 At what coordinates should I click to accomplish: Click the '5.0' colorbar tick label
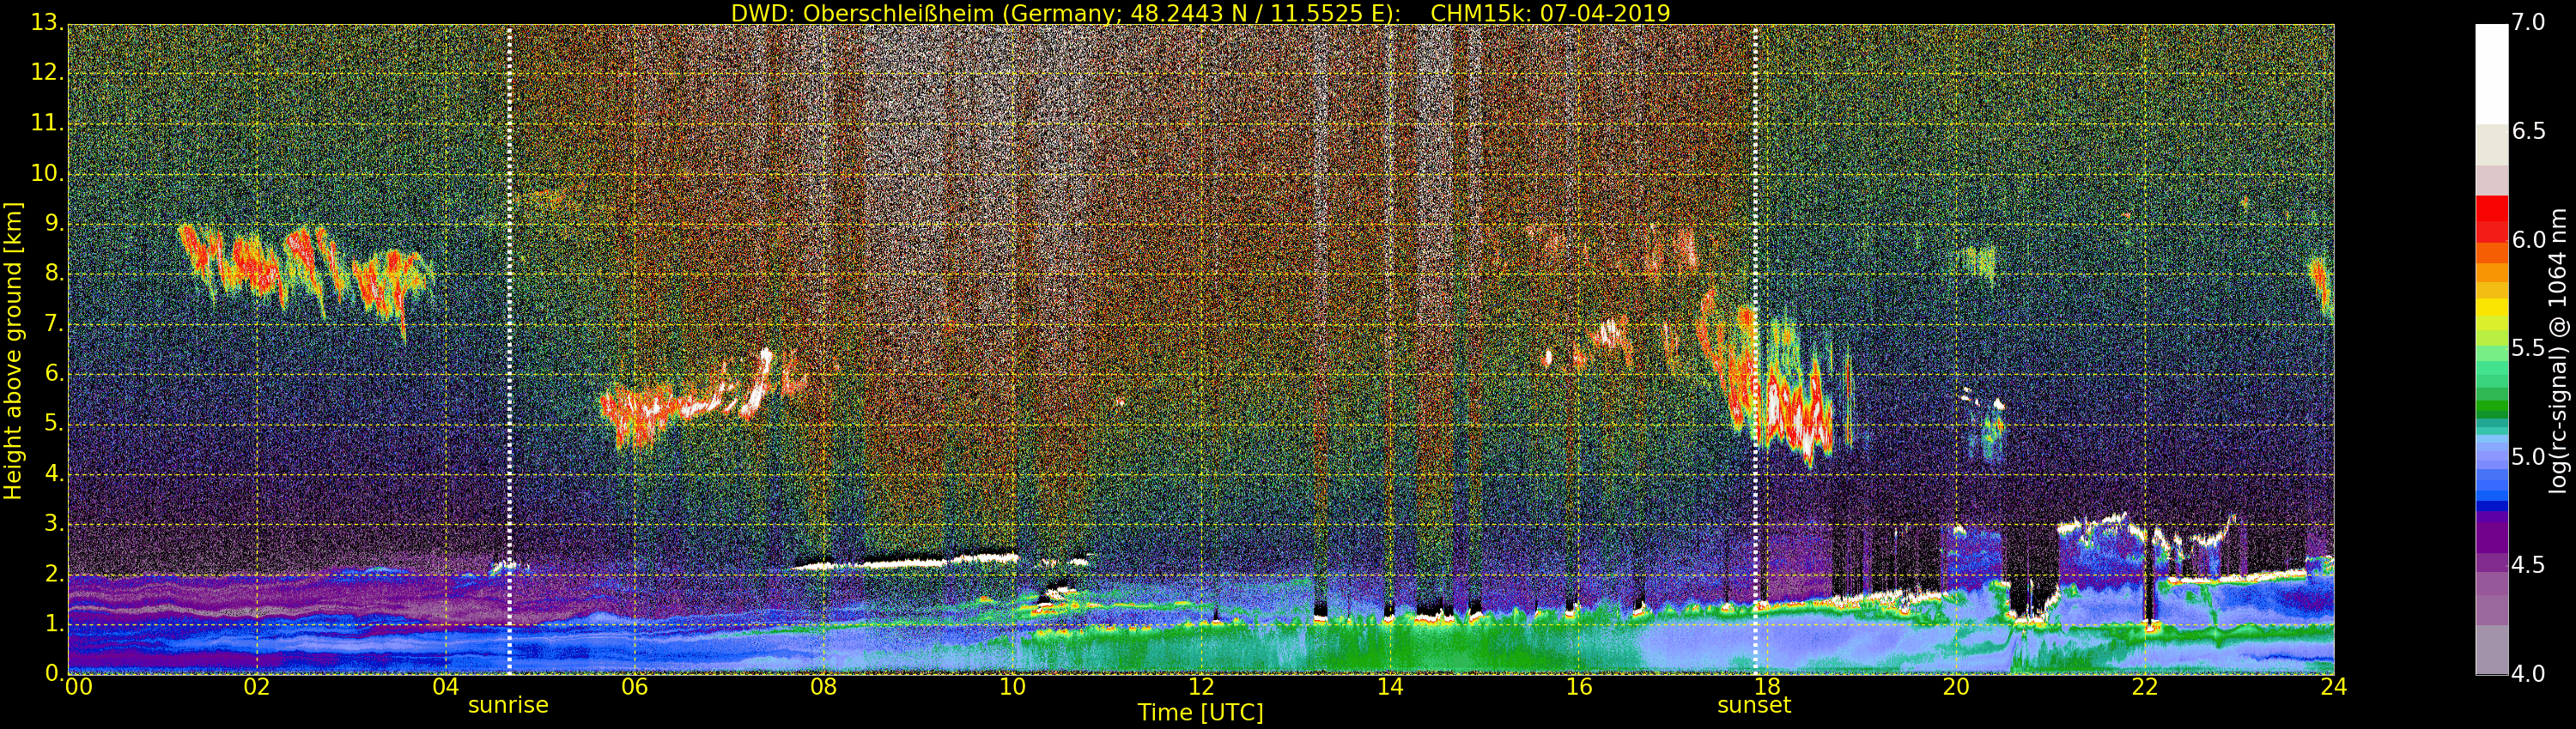tap(2528, 456)
